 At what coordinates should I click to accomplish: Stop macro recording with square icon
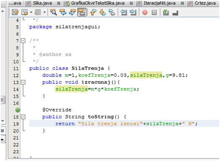pyautogui.click(x=154, y=13)
